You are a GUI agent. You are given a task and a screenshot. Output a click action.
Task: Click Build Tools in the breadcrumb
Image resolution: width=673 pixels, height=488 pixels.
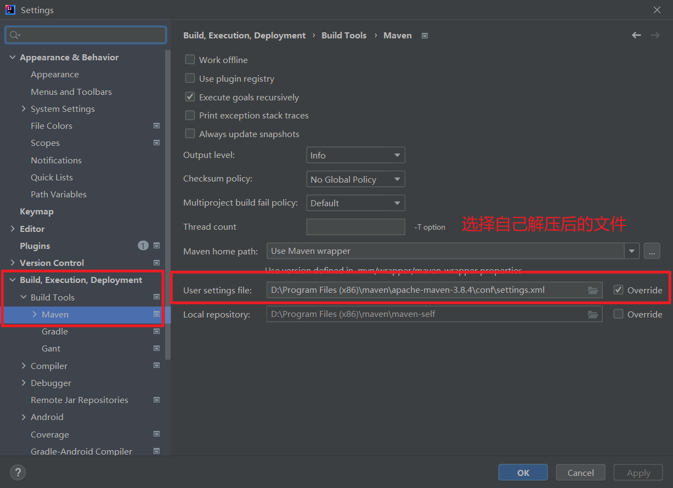(344, 35)
